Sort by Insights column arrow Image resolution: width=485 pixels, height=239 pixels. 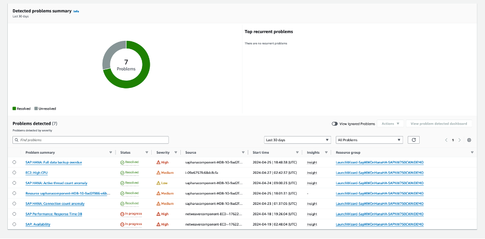pyautogui.click(x=326, y=153)
